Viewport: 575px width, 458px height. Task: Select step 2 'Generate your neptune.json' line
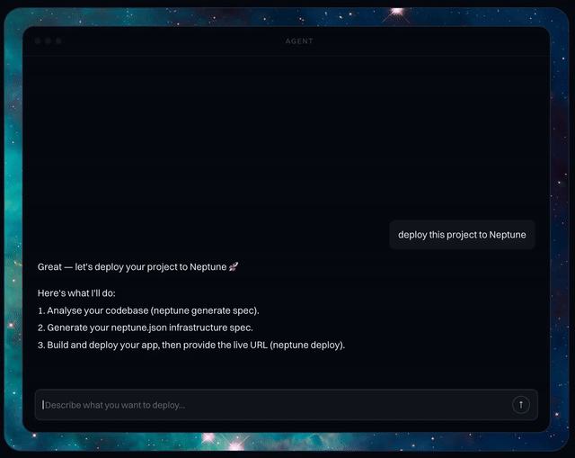146,328
